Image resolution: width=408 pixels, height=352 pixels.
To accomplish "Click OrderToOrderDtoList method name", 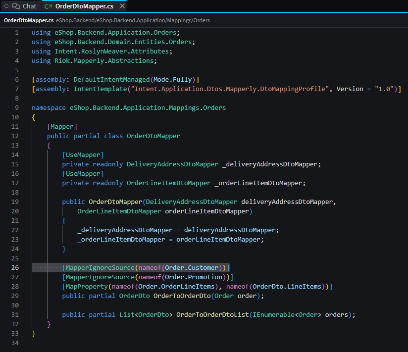I will tap(212, 314).
